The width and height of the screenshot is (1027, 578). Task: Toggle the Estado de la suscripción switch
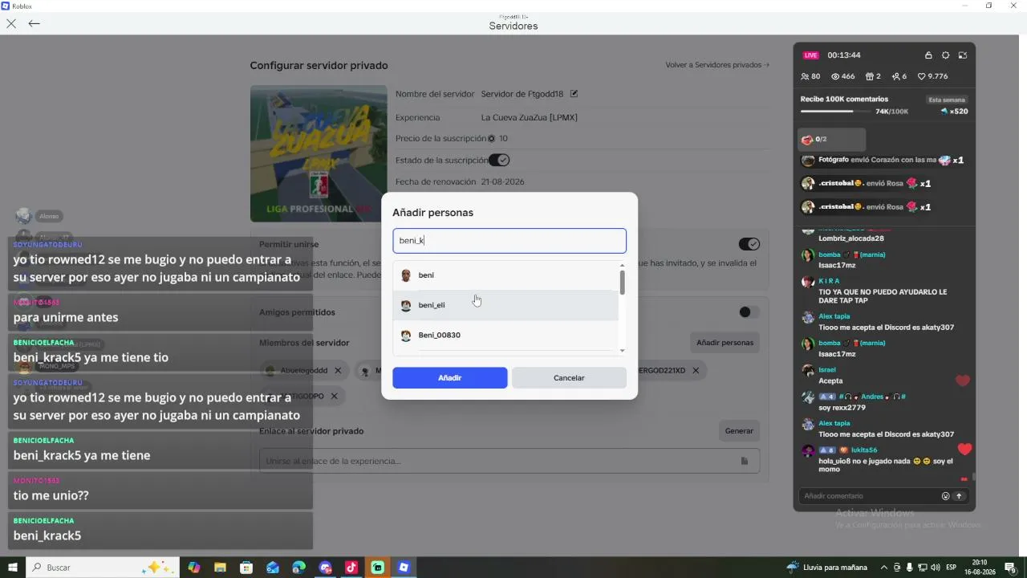point(499,161)
